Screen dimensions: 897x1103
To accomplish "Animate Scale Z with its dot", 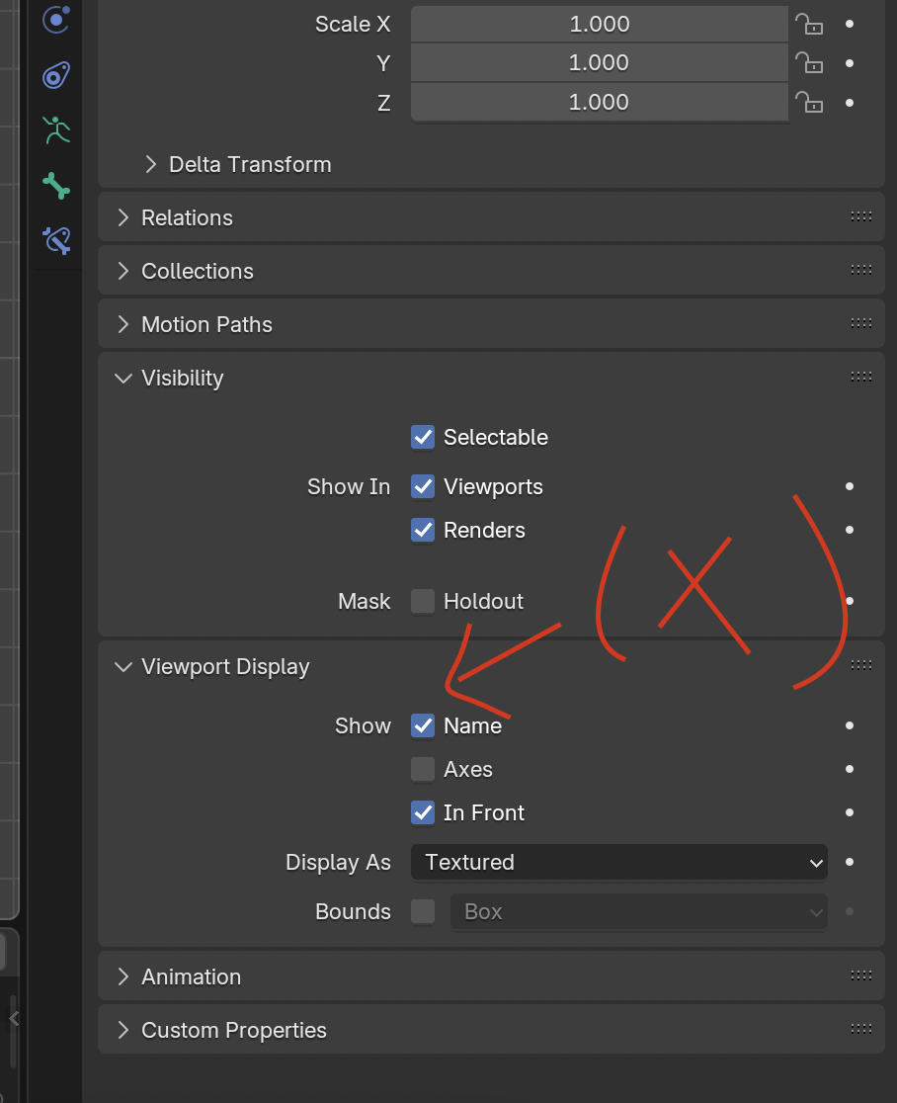I will [850, 103].
